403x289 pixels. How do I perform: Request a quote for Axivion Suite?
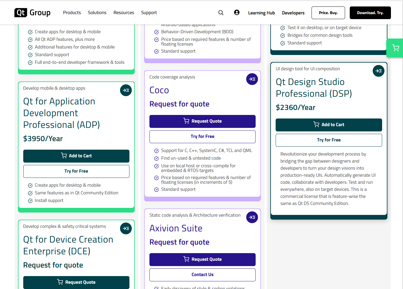point(202,259)
